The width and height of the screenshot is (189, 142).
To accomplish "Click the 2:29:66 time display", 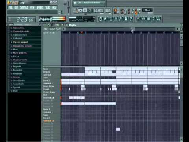I will 22,19.
